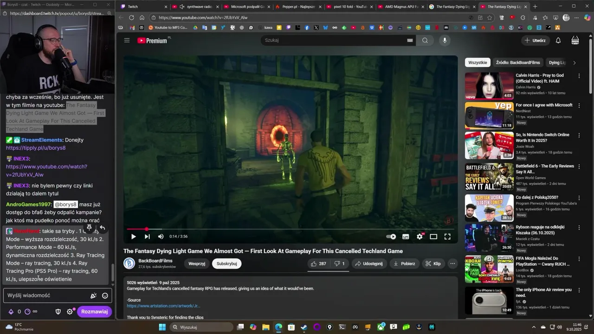Open the kawa bookmark
Screen dimensions: 594x334
pyautogui.click(x=265, y=28)
